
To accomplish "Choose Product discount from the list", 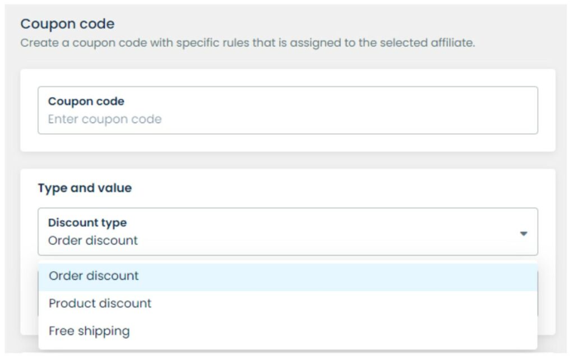I will pos(100,303).
